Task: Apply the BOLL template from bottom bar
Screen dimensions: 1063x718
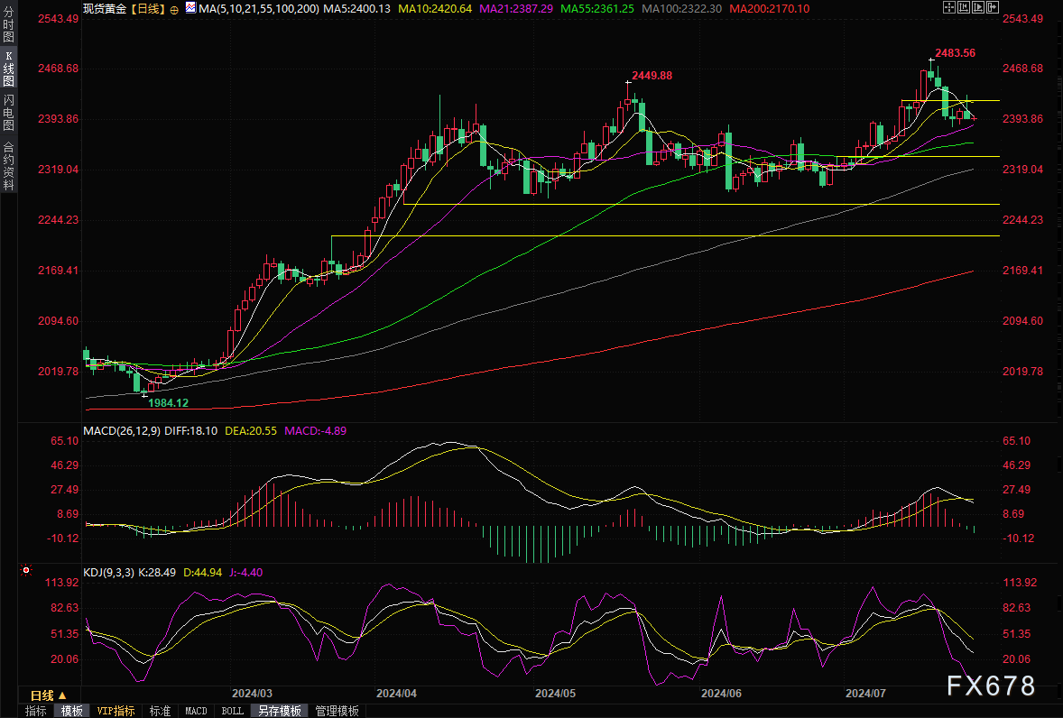Action: (x=232, y=711)
